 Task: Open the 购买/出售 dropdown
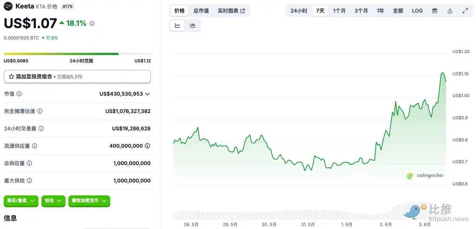click(x=21, y=201)
